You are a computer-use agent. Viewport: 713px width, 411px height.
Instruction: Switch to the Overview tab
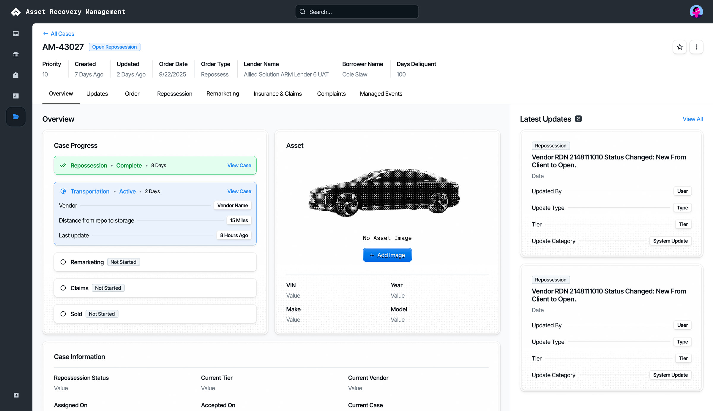[x=61, y=94]
